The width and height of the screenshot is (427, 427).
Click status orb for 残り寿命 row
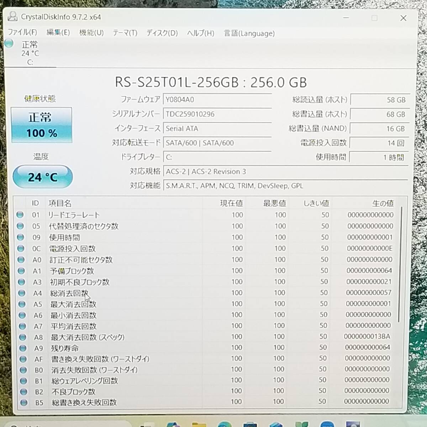point(23,348)
